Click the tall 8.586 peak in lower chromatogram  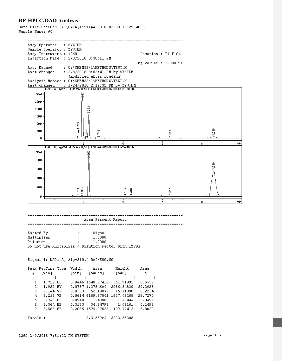[214, 183]
